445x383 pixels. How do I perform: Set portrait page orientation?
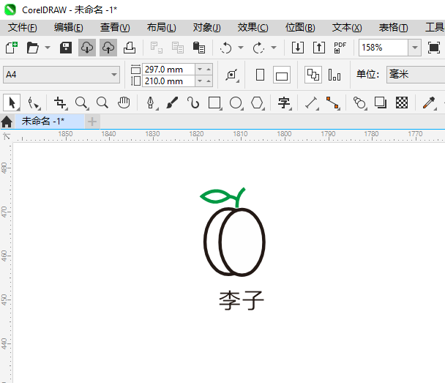point(260,75)
